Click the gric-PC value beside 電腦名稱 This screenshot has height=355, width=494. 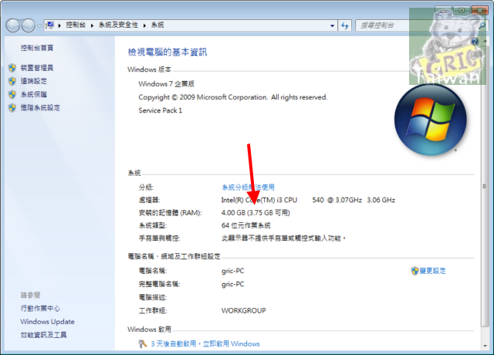click(233, 271)
